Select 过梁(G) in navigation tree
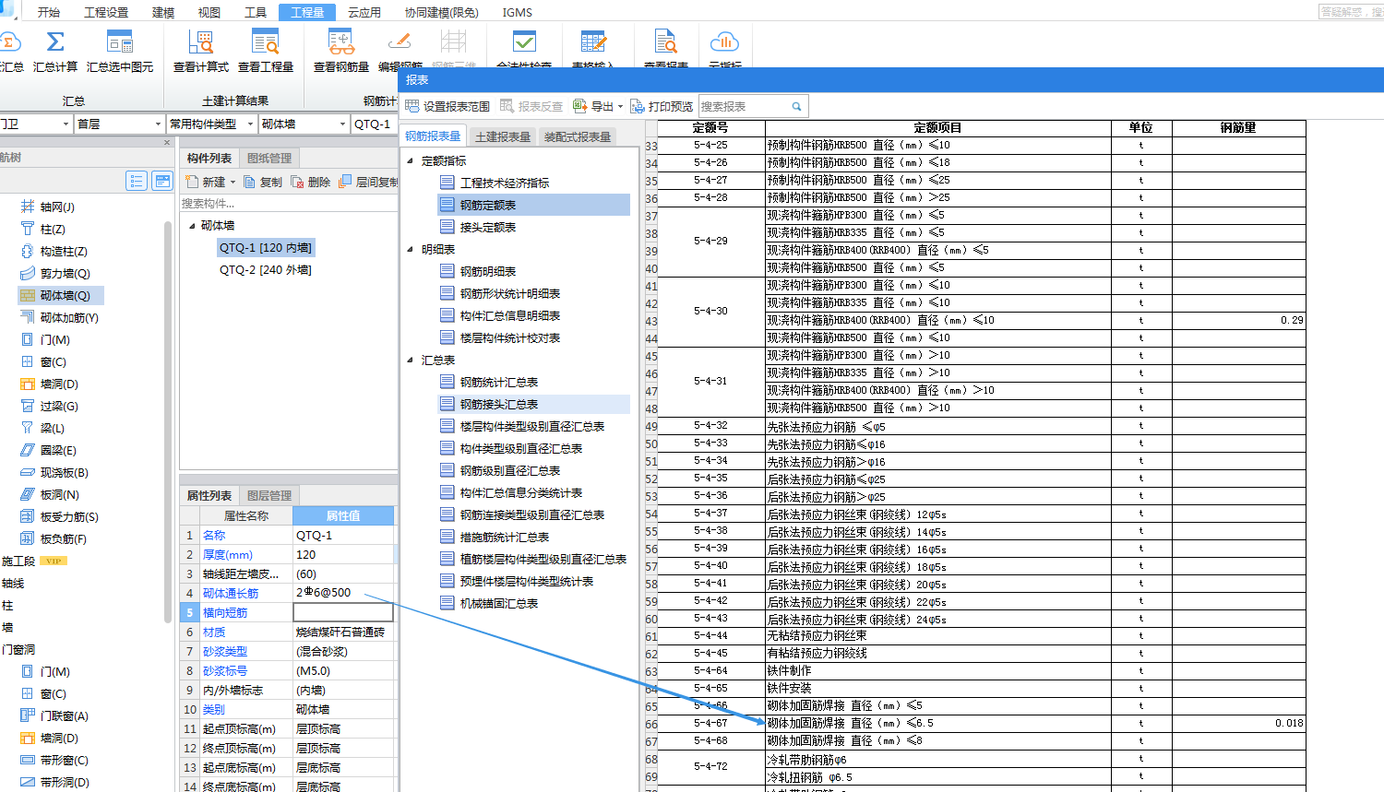Screen dimensions: 1384x792 coord(59,406)
